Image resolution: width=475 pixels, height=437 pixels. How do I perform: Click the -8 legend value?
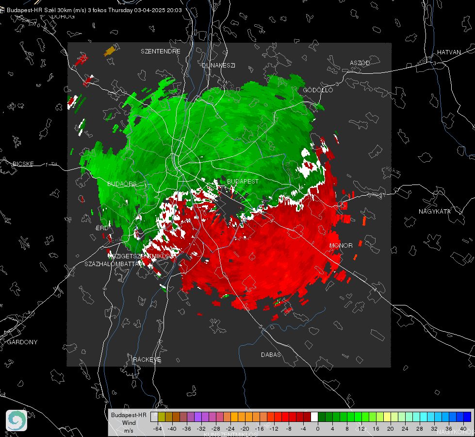289,429
